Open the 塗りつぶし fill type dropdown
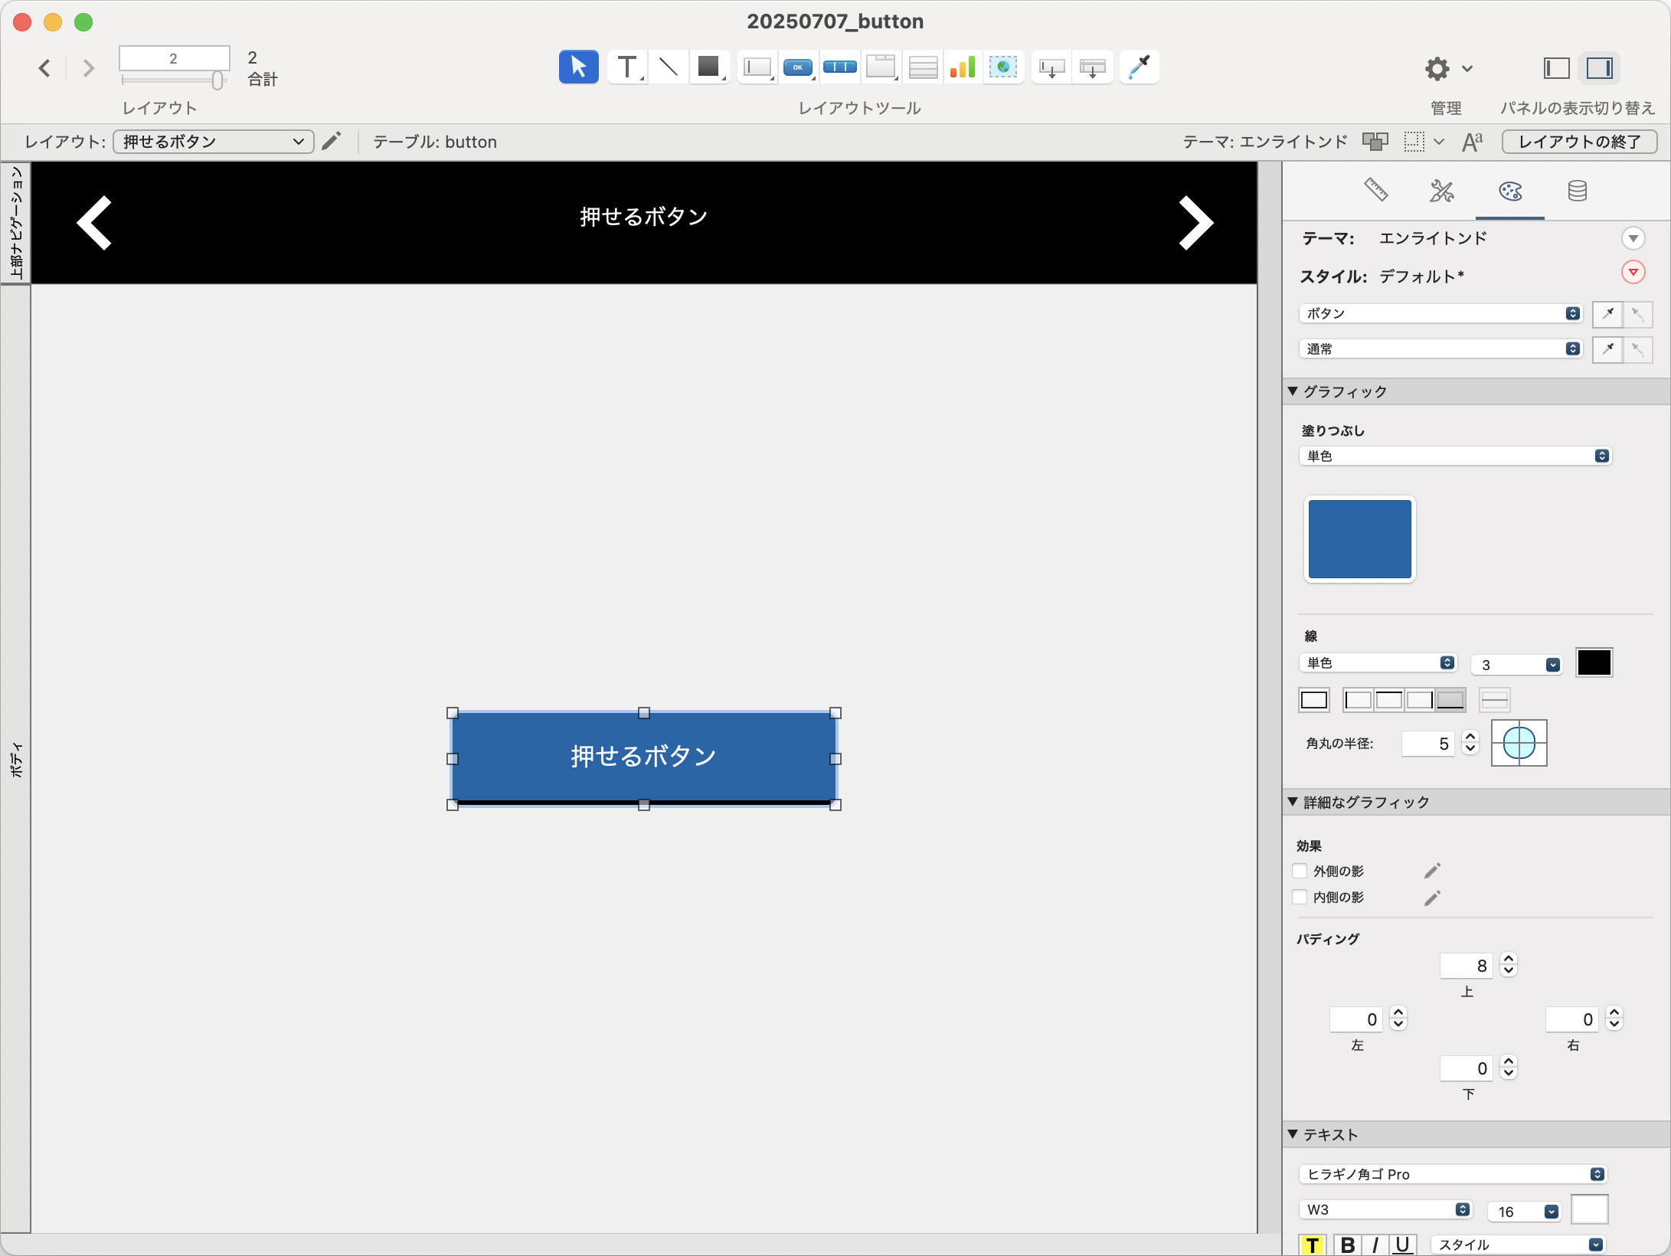Viewport: 1671px width, 1256px height. point(1455,456)
